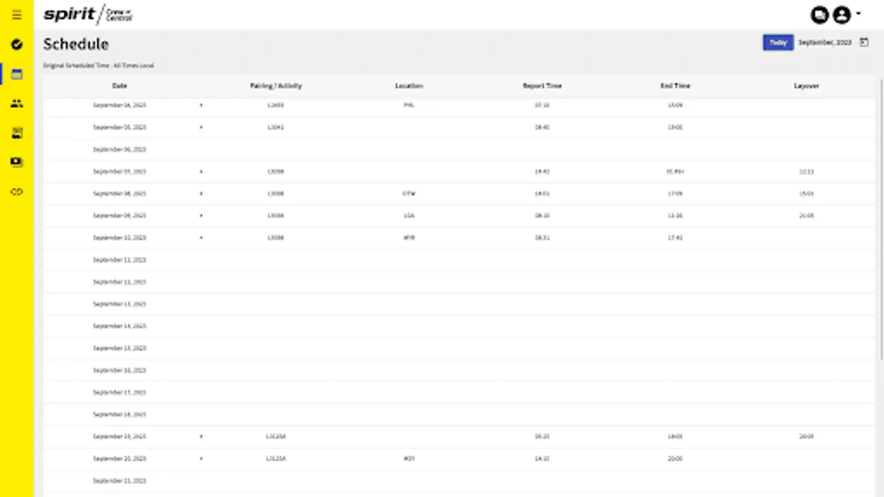Click the PHL location in the September 04 row
This screenshot has height=497, width=884.
coord(409,105)
